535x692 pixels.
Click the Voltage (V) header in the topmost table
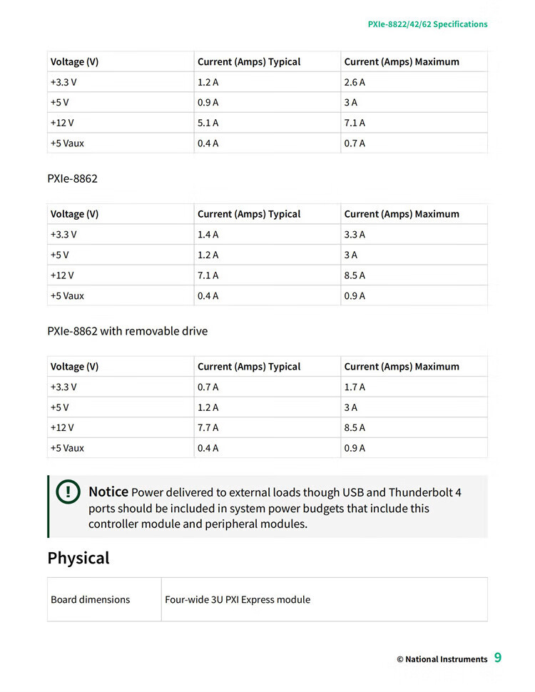point(74,62)
